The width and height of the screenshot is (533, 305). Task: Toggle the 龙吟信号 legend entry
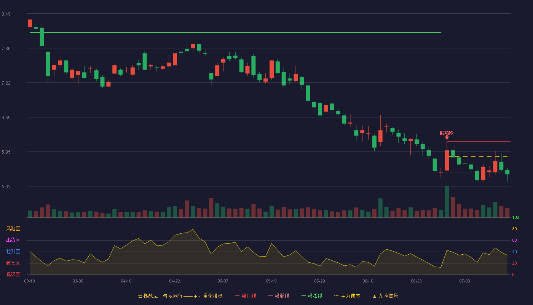(385, 296)
